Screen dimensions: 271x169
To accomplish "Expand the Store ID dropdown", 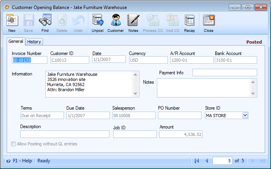I will pyautogui.click(x=245, y=115).
